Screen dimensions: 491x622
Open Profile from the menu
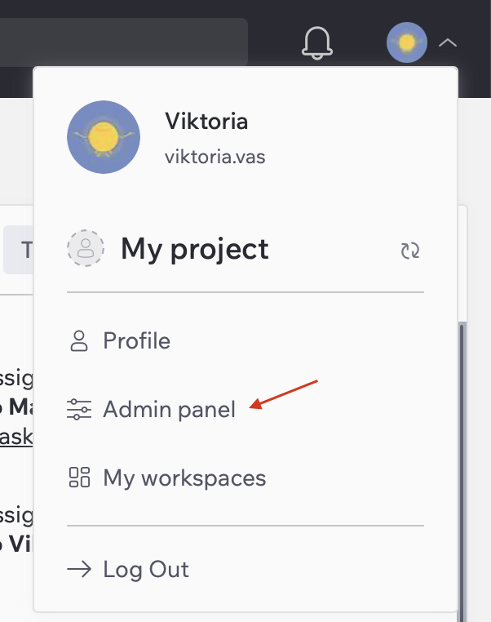[x=136, y=340]
